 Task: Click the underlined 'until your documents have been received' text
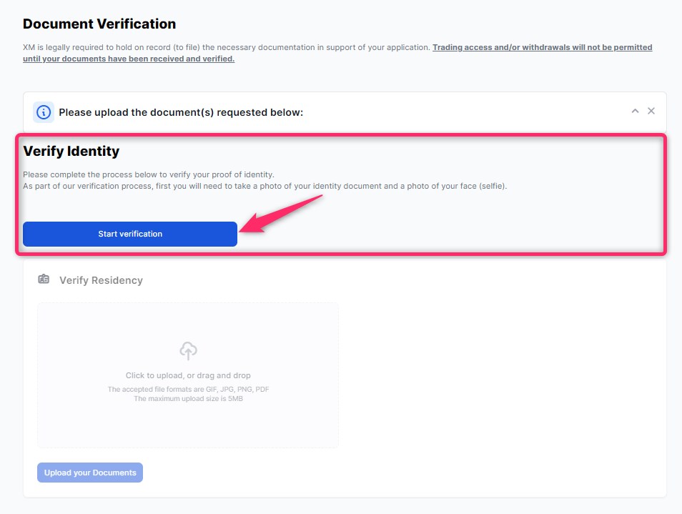click(x=129, y=59)
